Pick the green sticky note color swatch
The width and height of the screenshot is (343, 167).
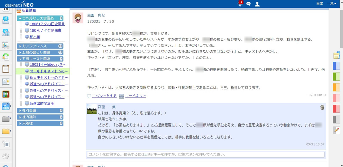(336, 76)
